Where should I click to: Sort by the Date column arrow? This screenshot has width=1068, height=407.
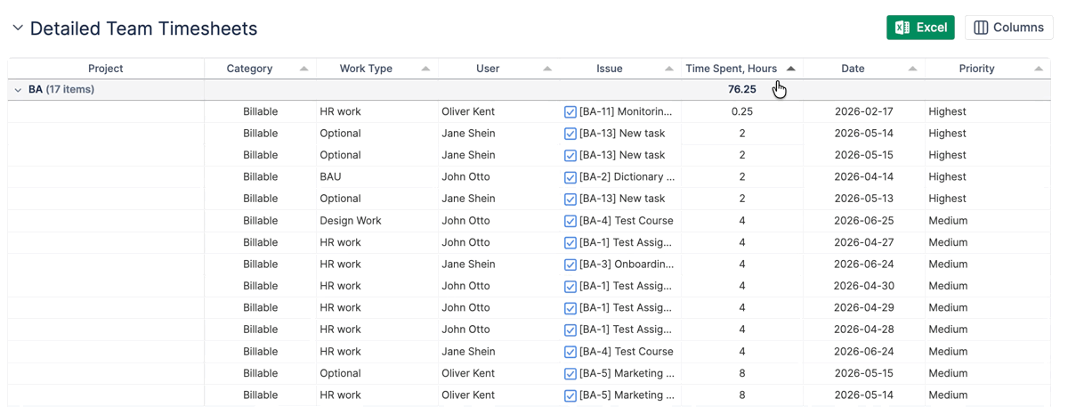(x=912, y=69)
